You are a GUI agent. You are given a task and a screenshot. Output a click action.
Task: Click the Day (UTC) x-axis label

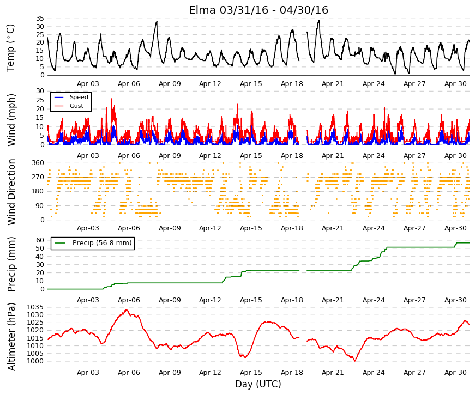coord(258,384)
